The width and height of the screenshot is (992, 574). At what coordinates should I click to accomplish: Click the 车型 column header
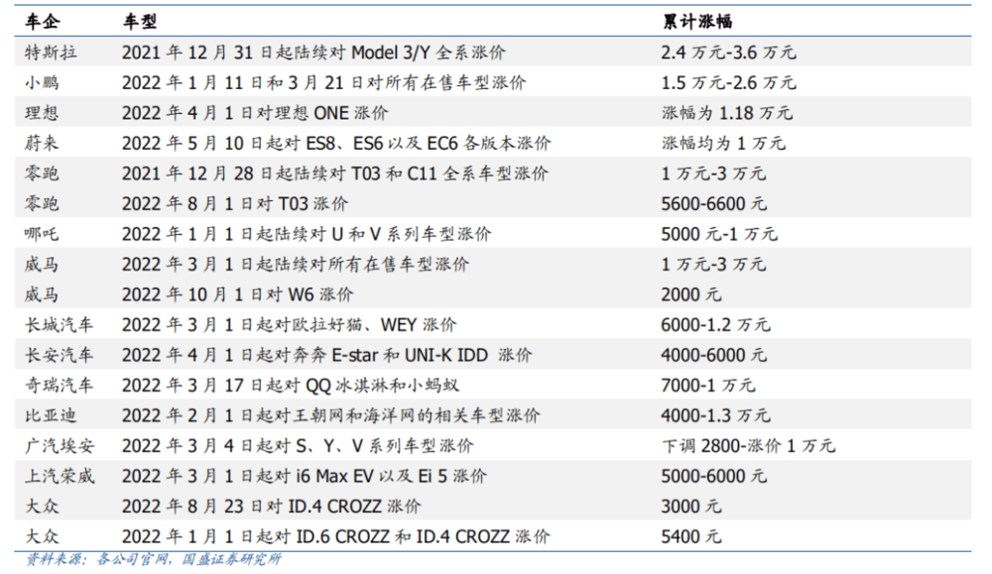[140, 22]
